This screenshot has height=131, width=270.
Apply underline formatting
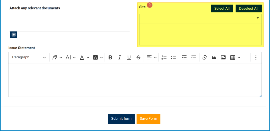tap(129, 57)
